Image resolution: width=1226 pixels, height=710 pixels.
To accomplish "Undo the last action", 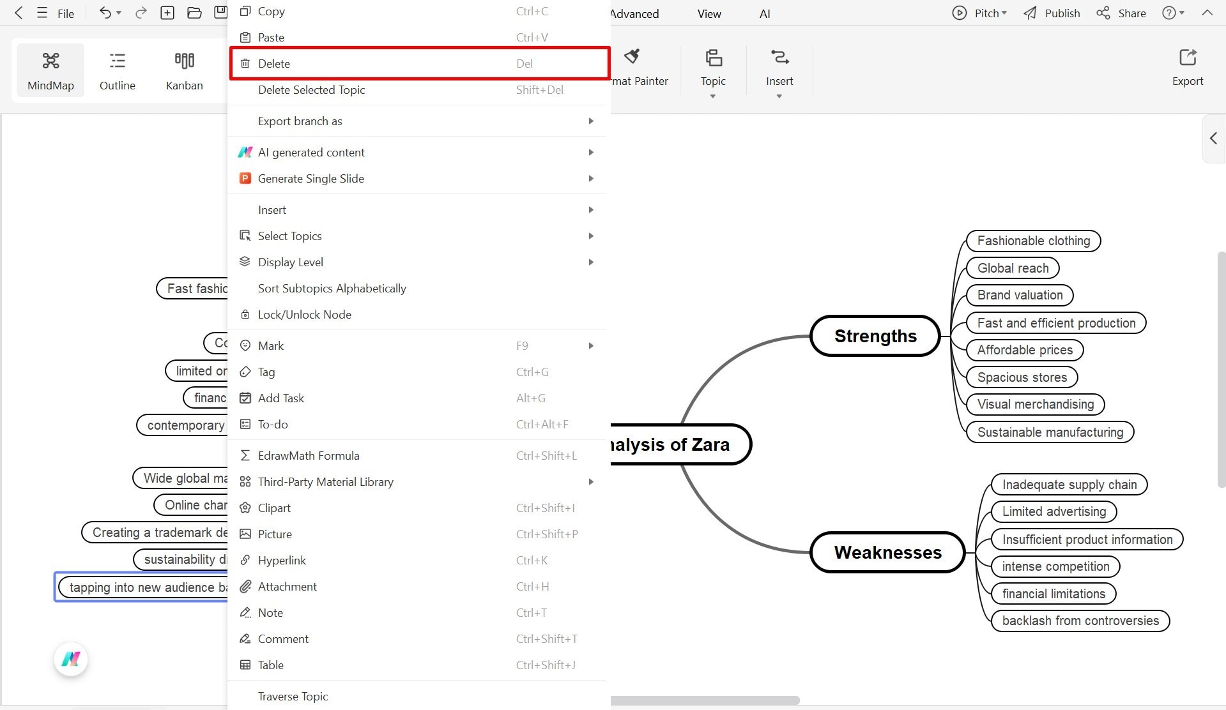I will [x=103, y=13].
